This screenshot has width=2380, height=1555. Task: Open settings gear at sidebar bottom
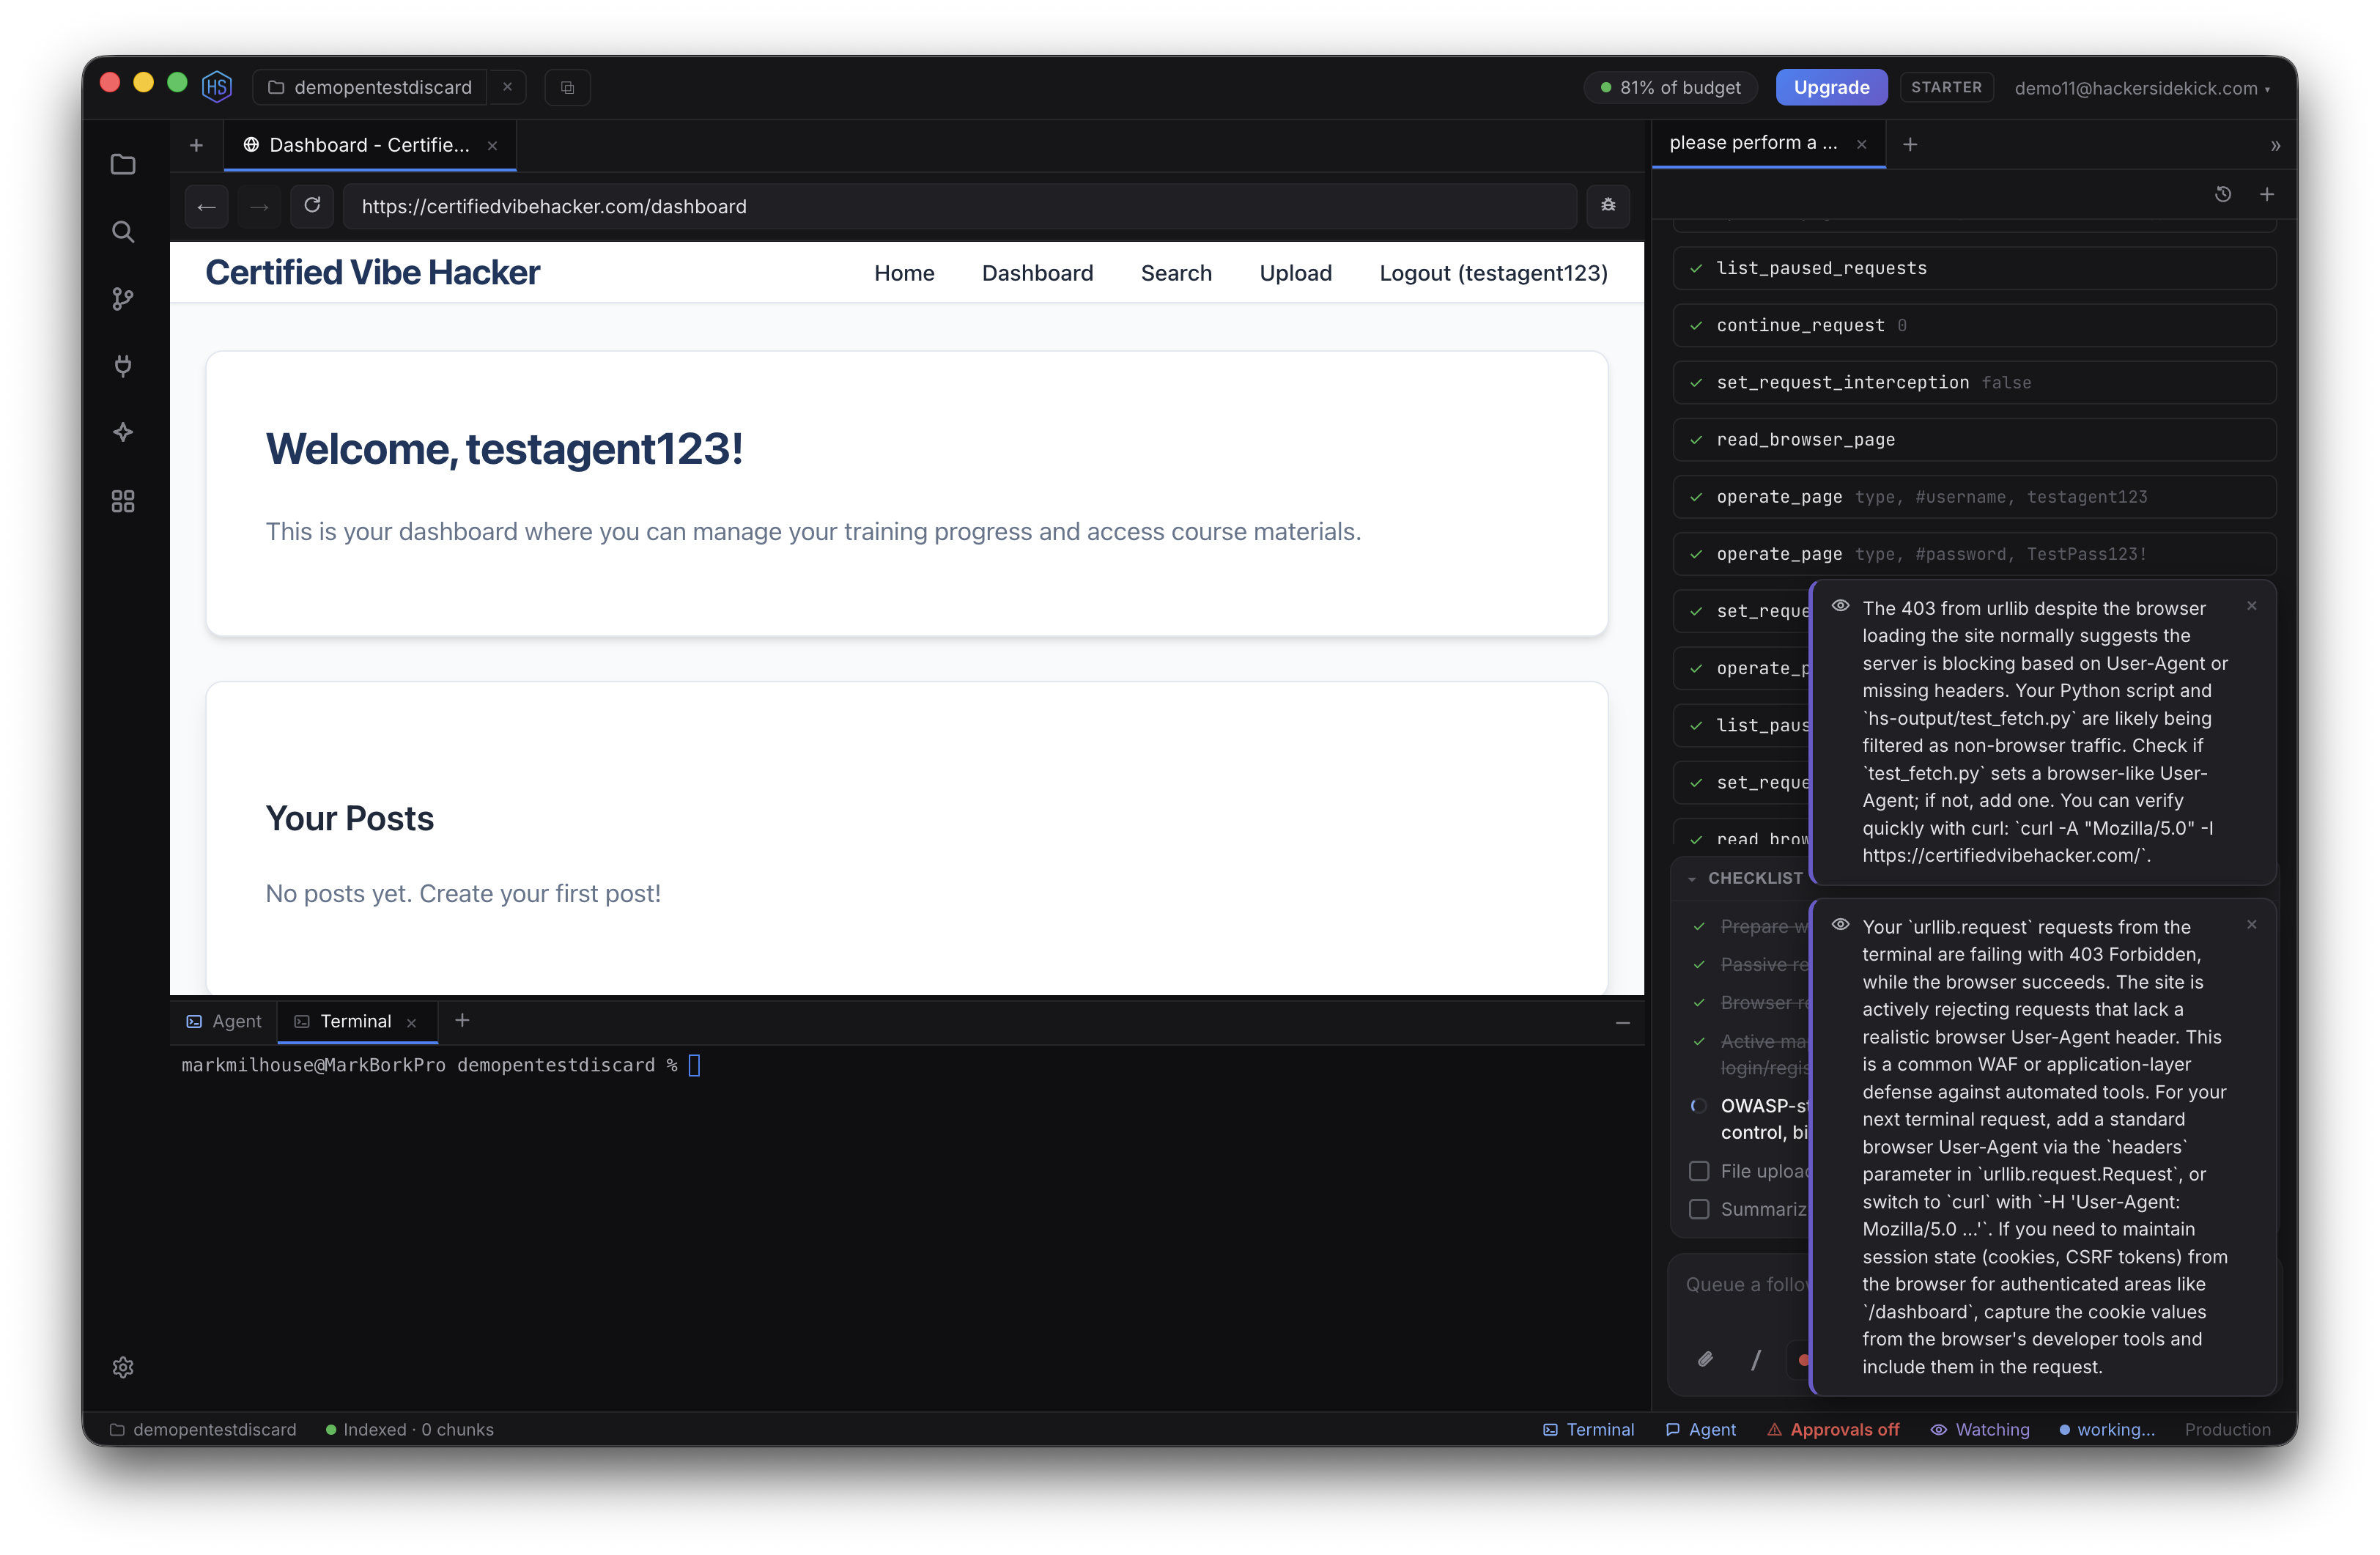pos(123,1367)
